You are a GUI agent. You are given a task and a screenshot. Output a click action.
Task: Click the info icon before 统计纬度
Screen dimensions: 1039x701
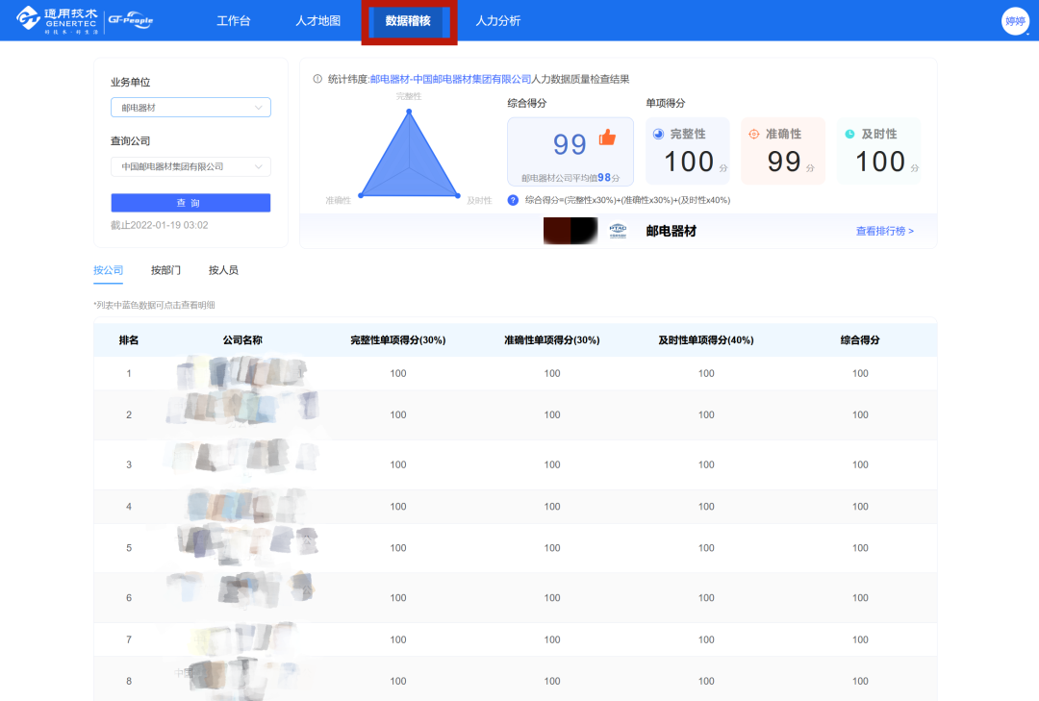click(x=317, y=79)
